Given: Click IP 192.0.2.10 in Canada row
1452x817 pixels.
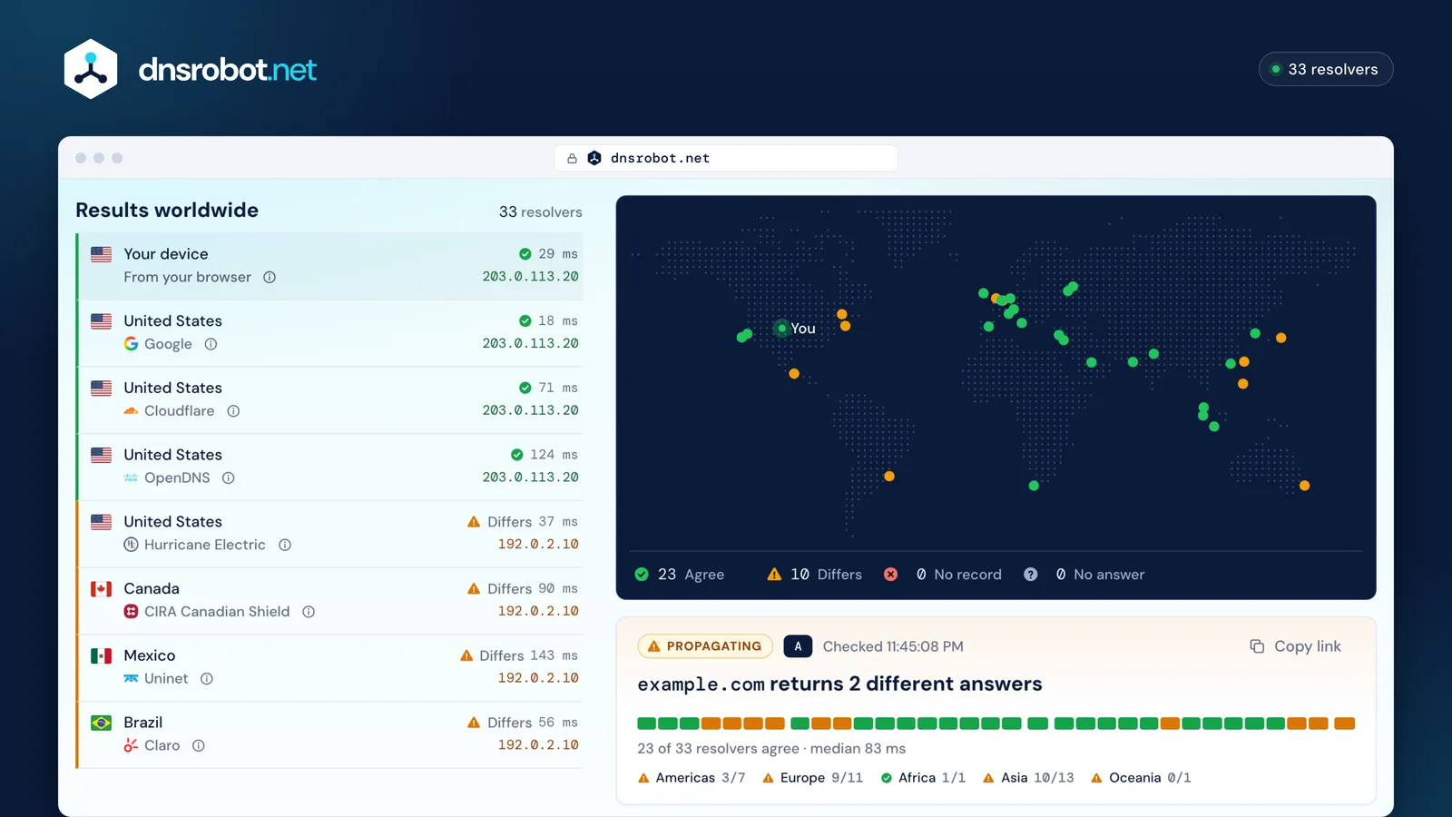Looking at the screenshot, I should coord(538,611).
